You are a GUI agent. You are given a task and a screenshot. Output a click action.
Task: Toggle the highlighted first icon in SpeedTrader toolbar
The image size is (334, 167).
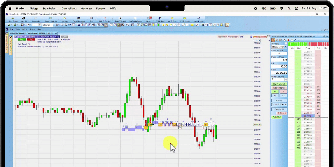click(273, 40)
